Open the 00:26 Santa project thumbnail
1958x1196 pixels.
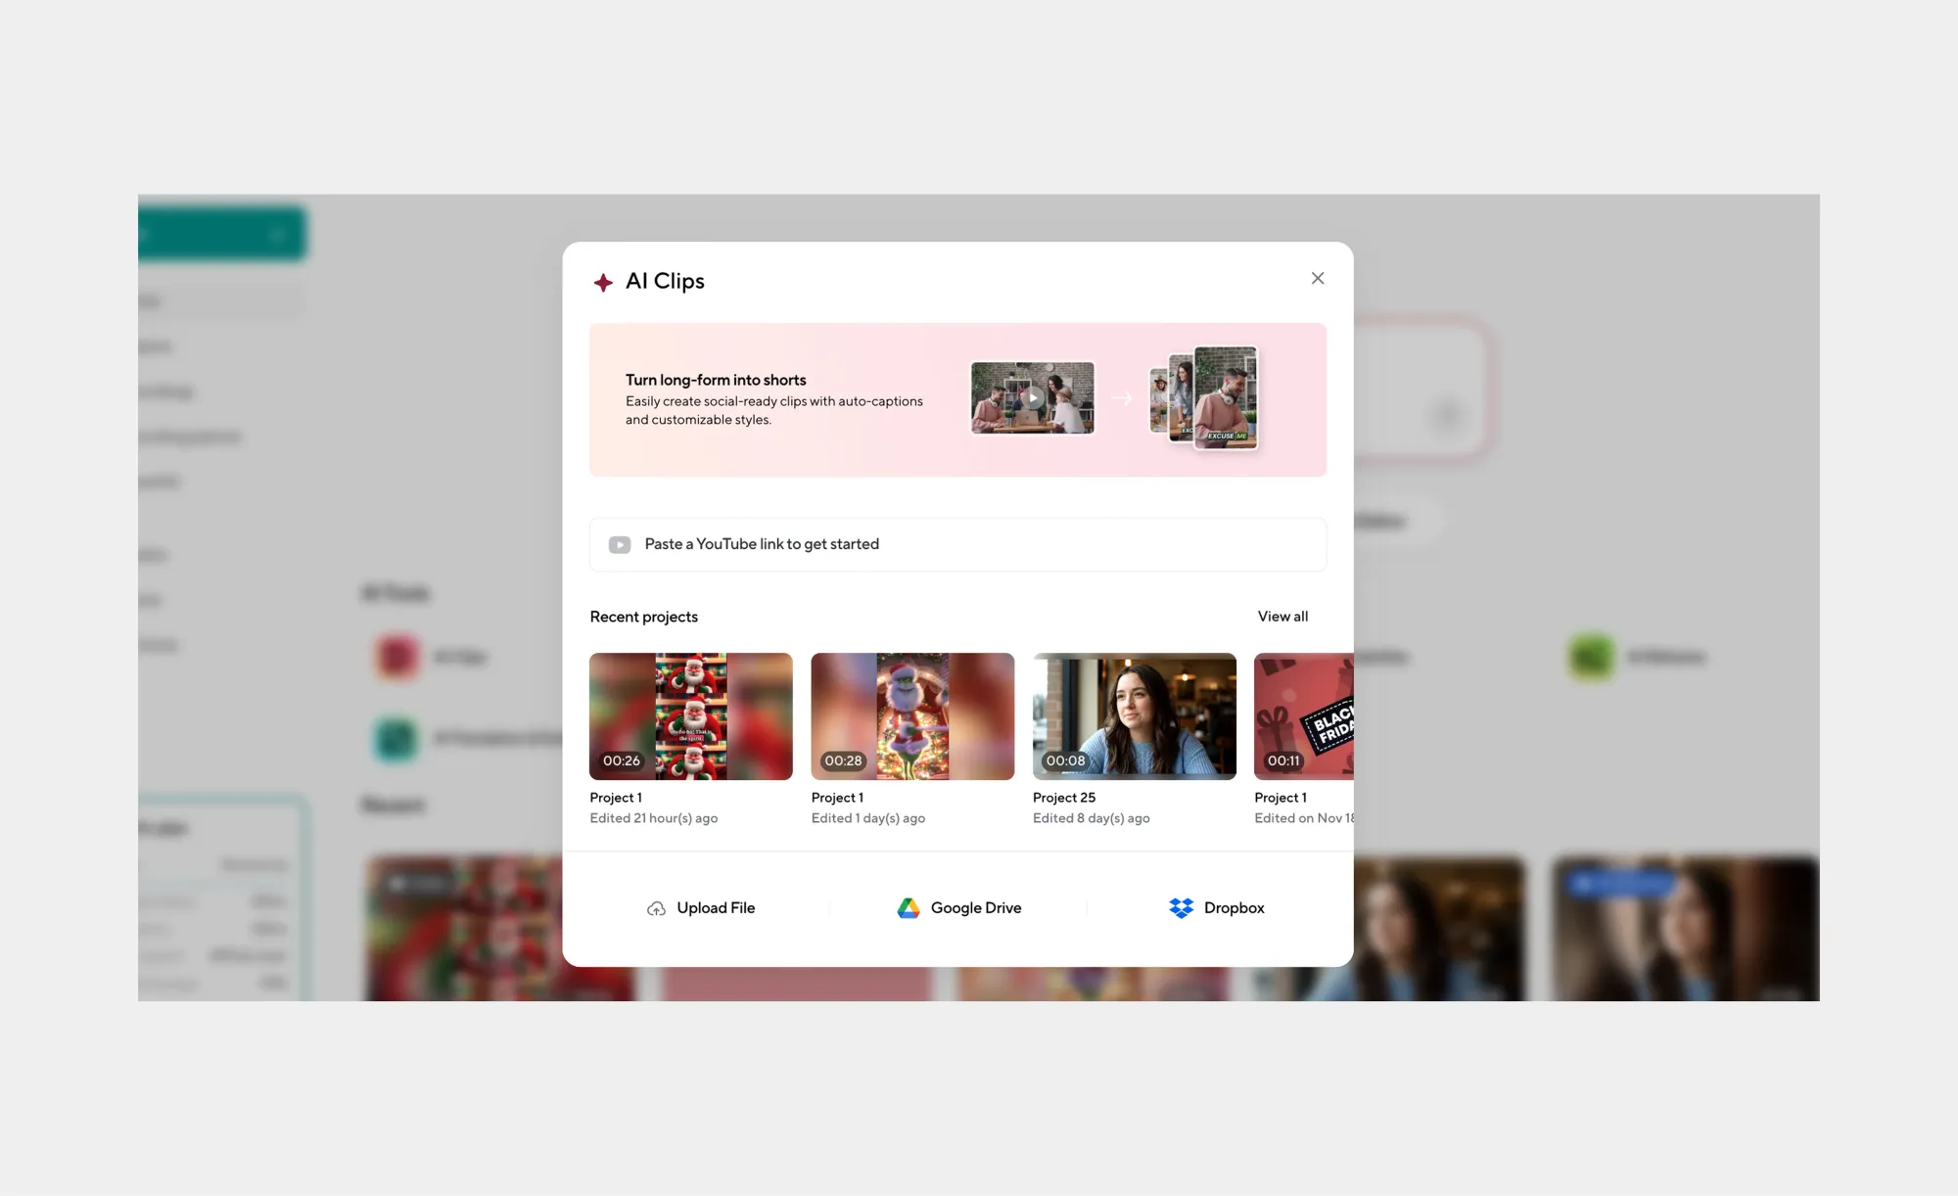[691, 716]
